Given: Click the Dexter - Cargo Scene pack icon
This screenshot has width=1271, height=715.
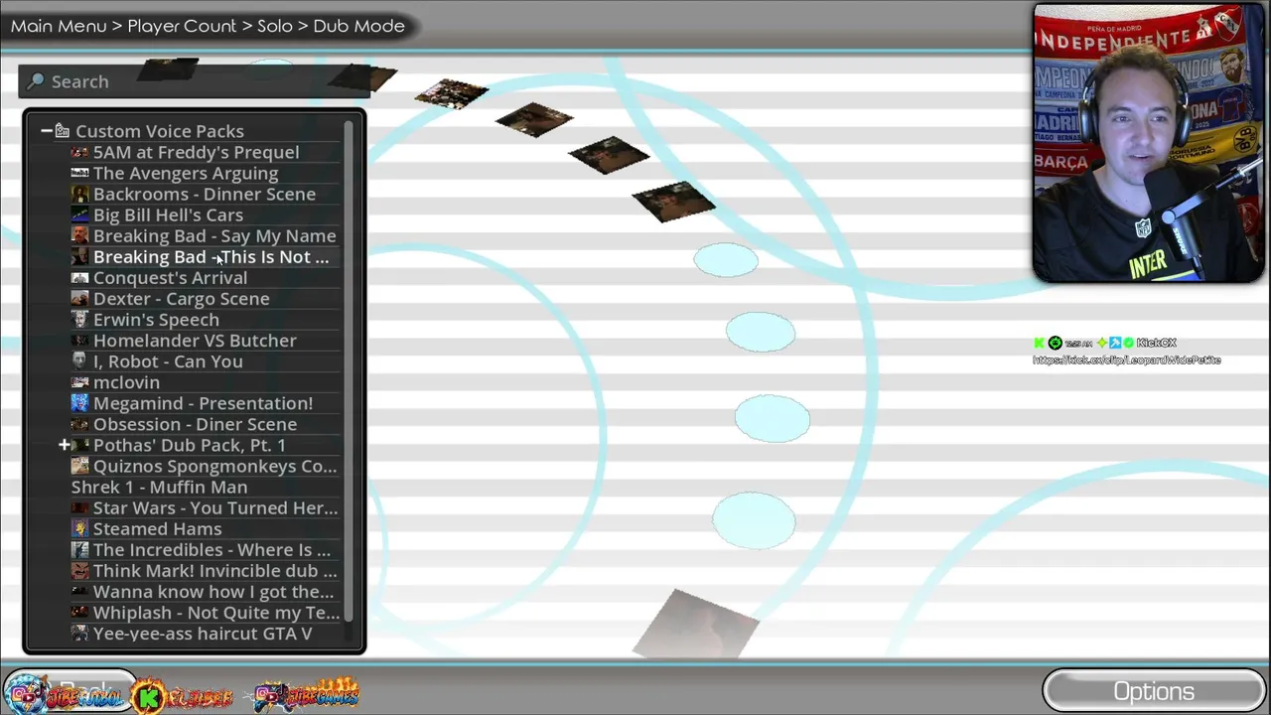Looking at the screenshot, I should pyautogui.click(x=79, y=299).
